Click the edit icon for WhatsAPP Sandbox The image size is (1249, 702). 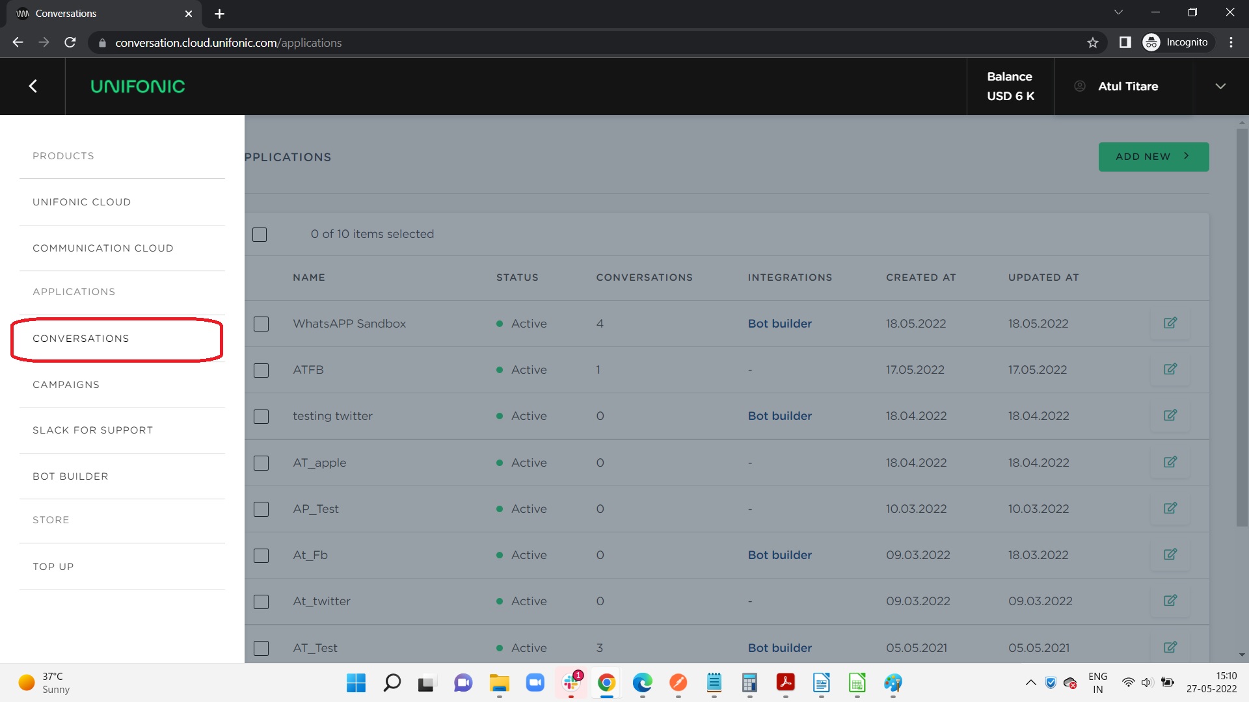(x=1170, y=323)
